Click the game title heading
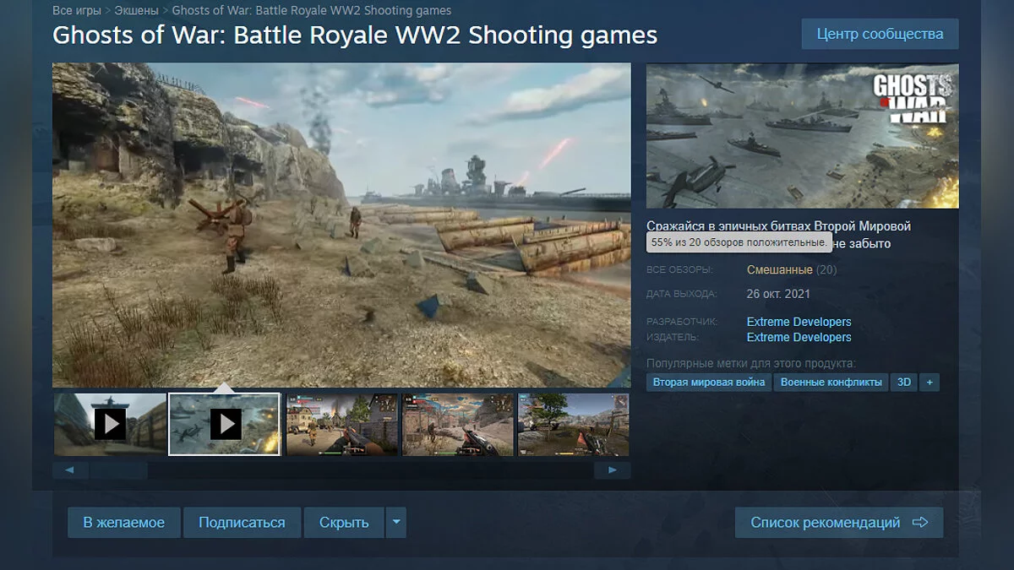The image size is (1014, 570). (x=355, y=36)
